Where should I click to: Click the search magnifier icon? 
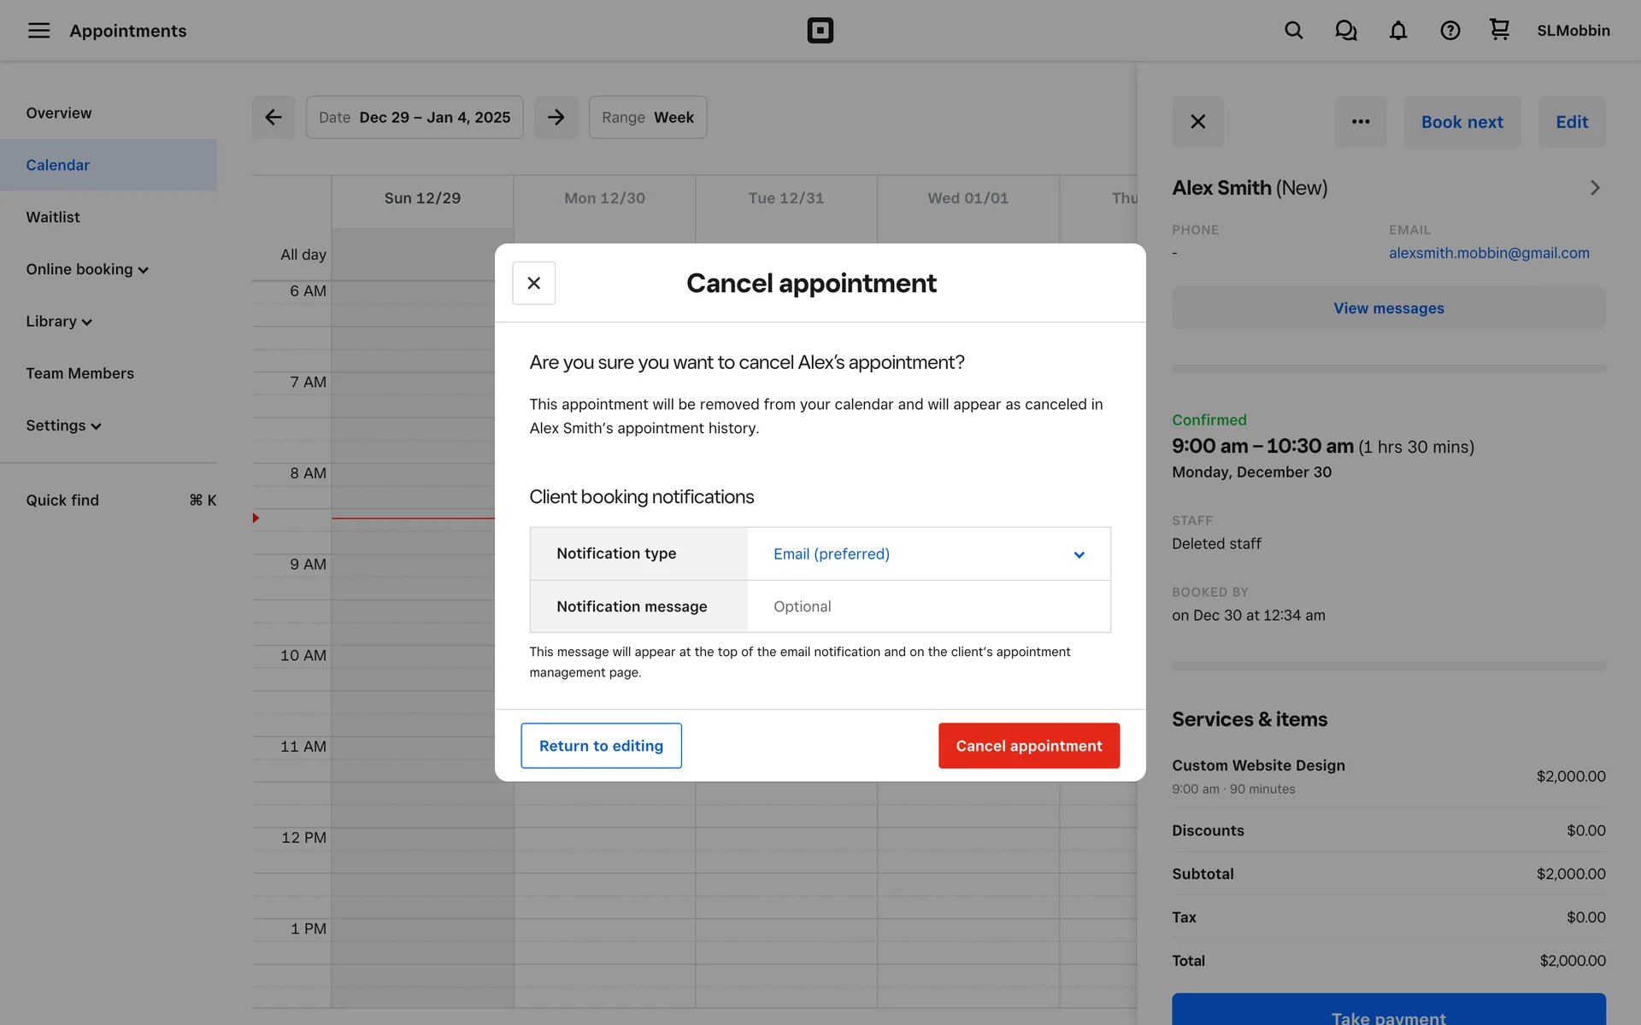(1293, 31)
